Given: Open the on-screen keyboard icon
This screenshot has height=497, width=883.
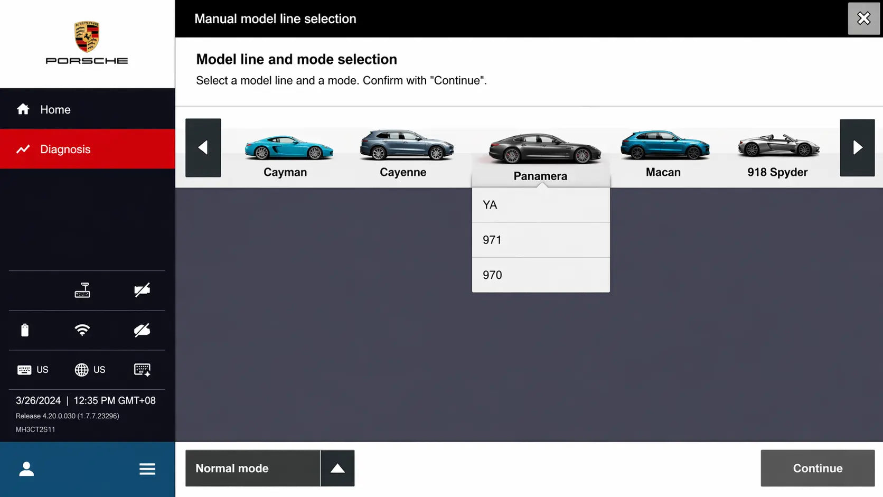Looking at the screenshot, I should 142,370.
